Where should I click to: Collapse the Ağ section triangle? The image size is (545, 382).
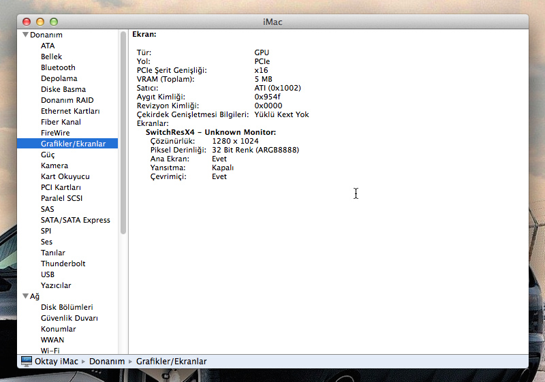click(25, 296)
